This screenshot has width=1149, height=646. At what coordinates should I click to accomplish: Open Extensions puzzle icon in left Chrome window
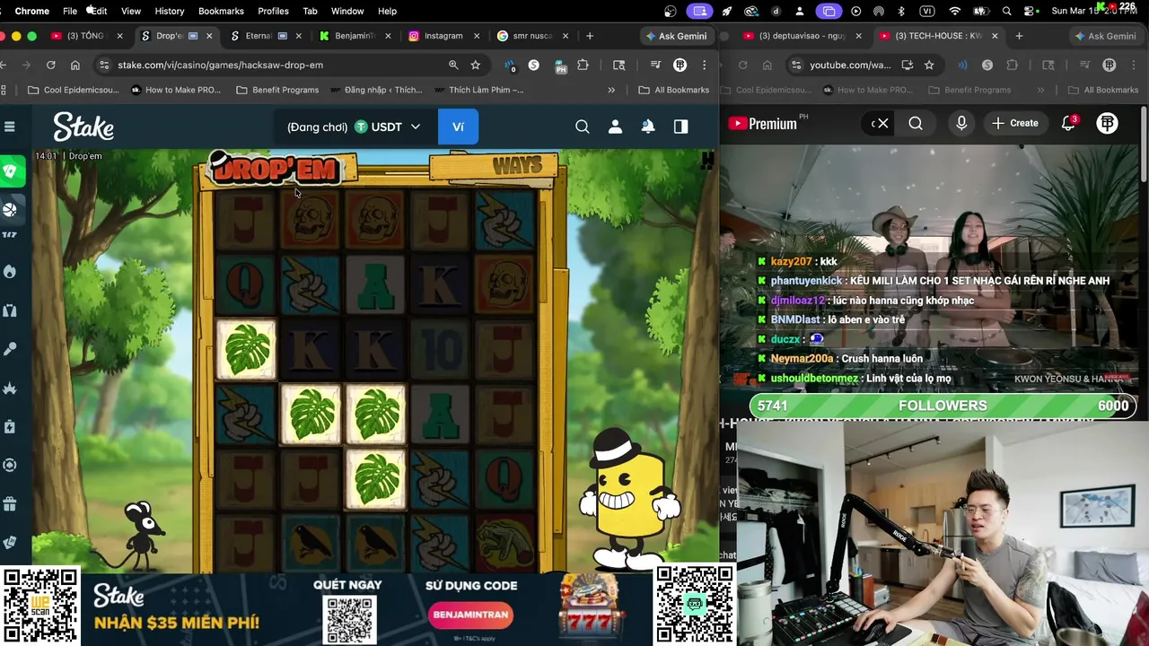pos(583,65)
